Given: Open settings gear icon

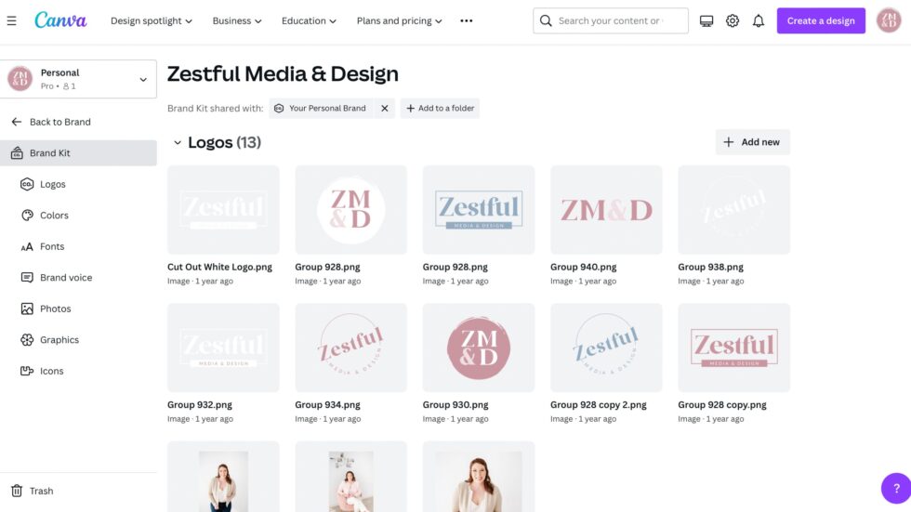Looking at the screenshot, I should click(733, 20).
